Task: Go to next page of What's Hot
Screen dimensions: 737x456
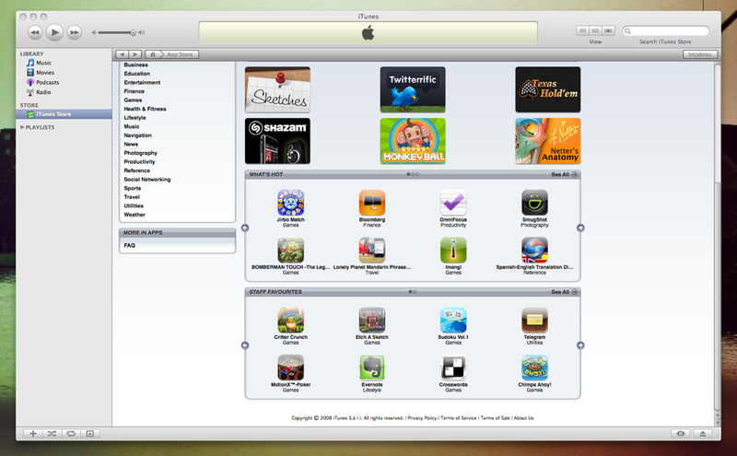Action: (x=580, y=228)
